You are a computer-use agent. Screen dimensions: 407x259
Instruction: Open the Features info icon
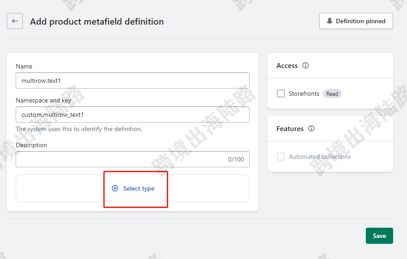pos(311,128)
